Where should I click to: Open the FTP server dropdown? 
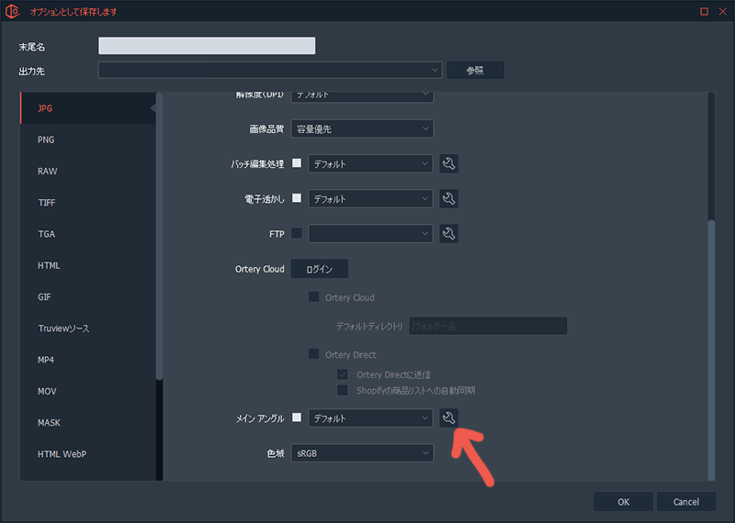point(370,234)
